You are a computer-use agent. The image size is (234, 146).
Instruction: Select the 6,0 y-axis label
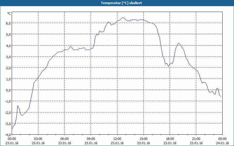tap(8, 23)
